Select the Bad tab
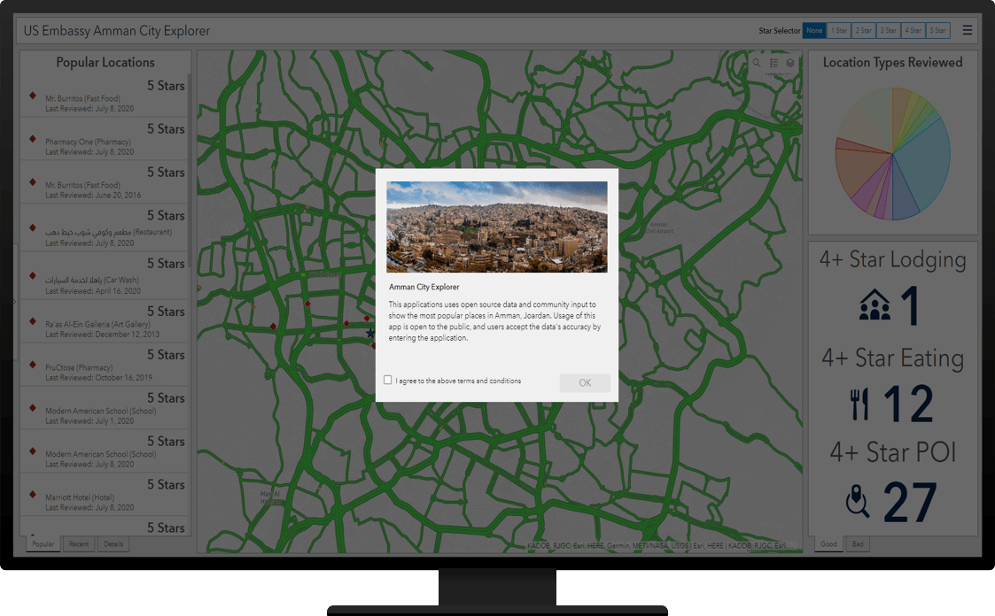 point(858,543)
